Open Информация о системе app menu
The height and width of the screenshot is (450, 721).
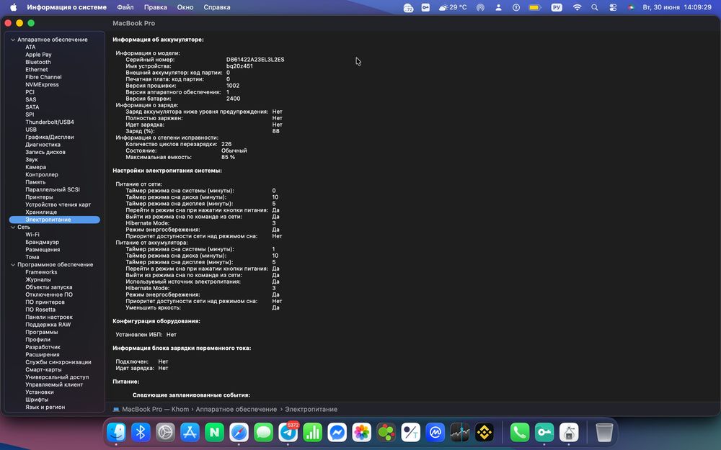click(66, 7)
